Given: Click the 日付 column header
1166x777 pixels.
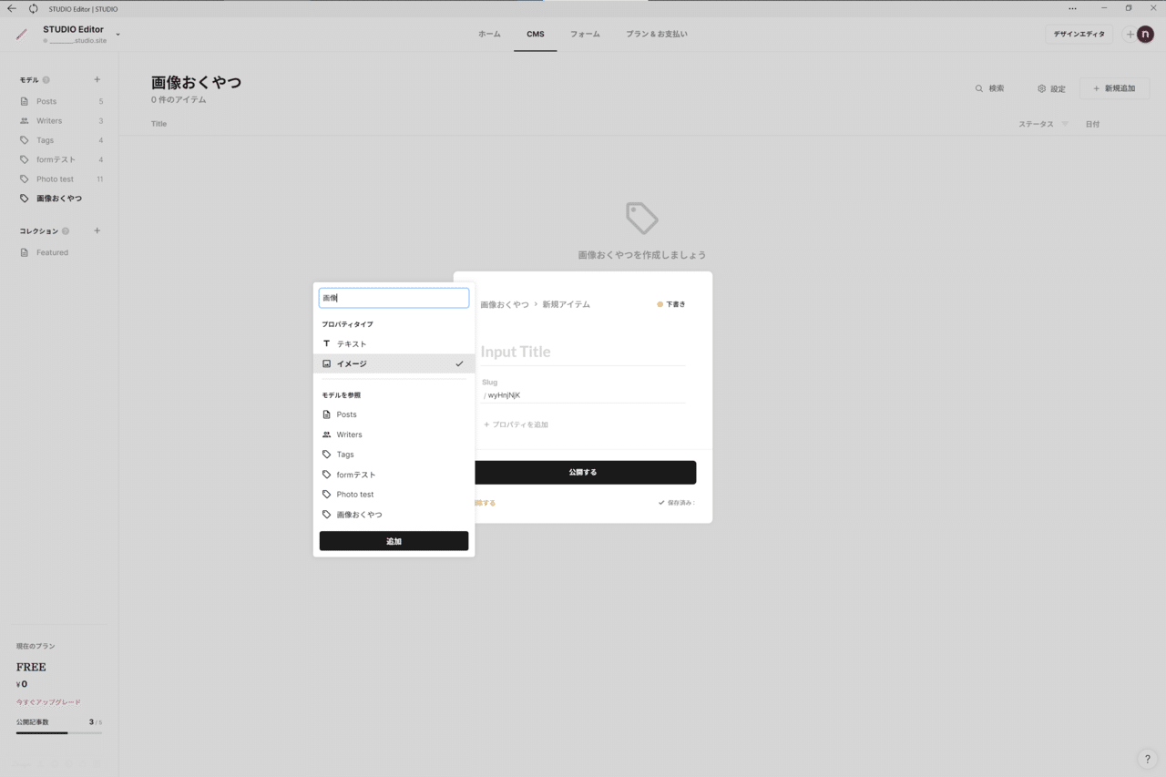Looking at the screenshot, I should tap(1092, 124).
